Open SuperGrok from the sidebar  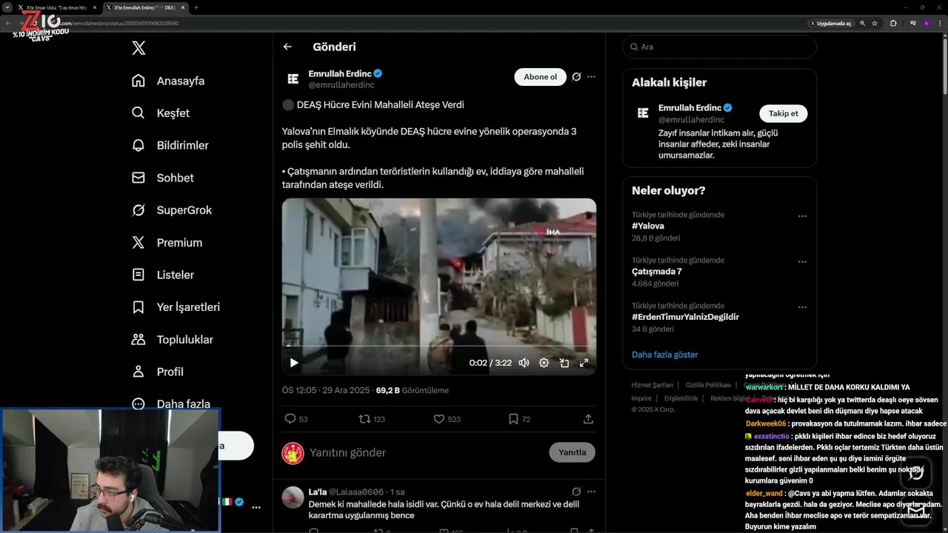coord(172,210)
